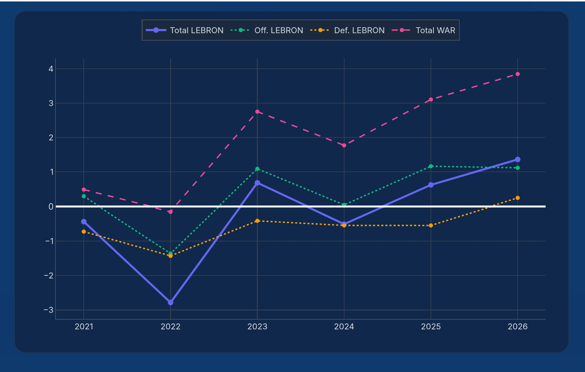Toggle Total LEBRON series in legend

[x=196, y=30]
